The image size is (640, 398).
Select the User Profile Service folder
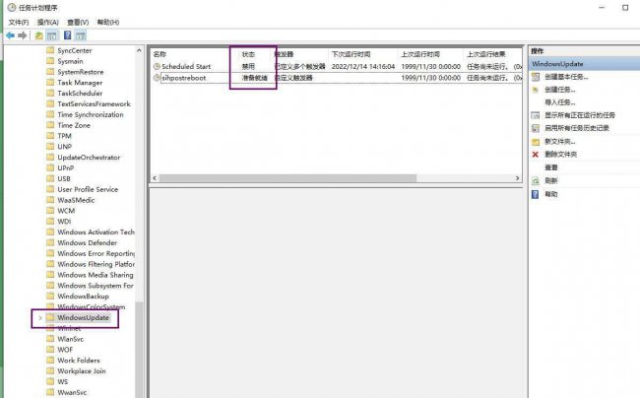pyautogui.click(x=88, y=189)
